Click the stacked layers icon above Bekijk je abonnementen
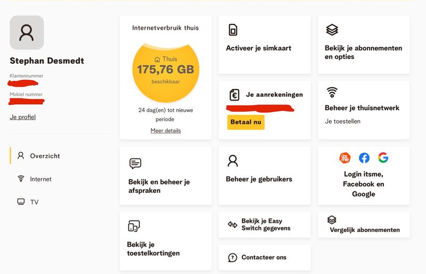Viewport: 426px width, 274px height. [x=332, y=30]
